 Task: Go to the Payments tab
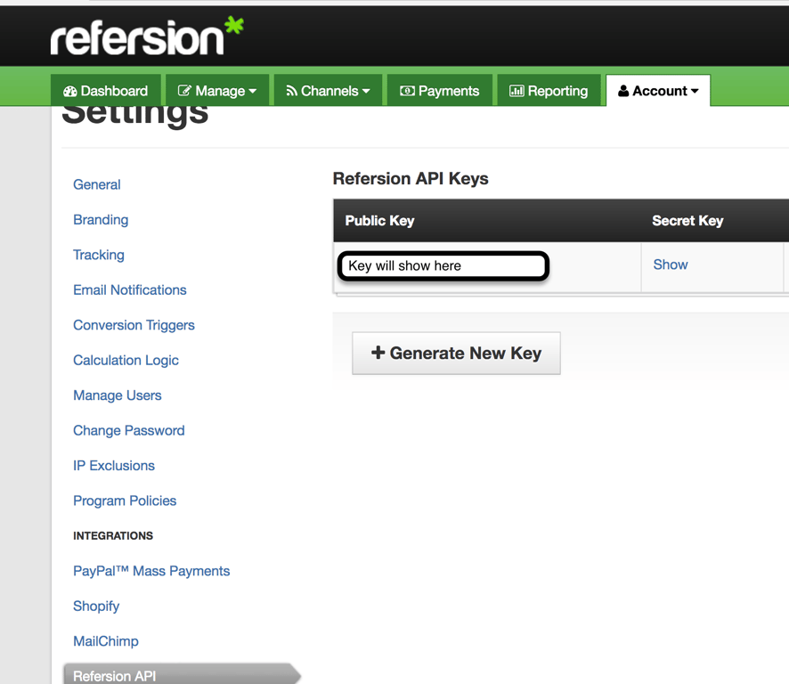tap(439, 91)
